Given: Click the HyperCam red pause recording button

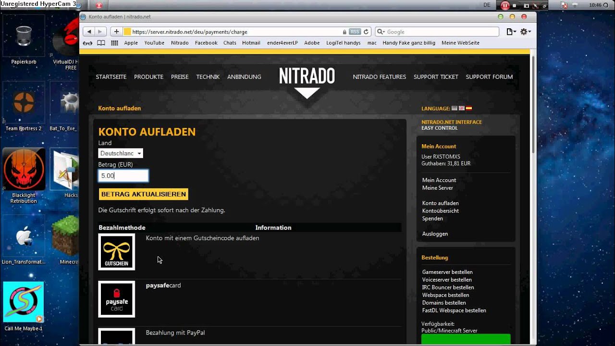Looking at the screenshot, I should (505, 6).
